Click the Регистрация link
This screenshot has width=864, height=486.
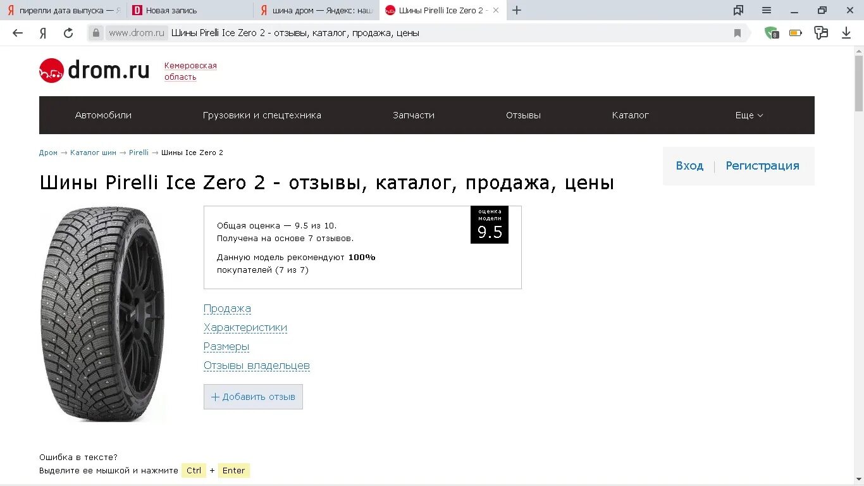(x=762, y=166)
